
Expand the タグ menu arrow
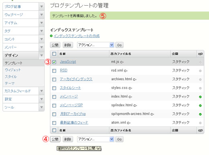(41, 31)
